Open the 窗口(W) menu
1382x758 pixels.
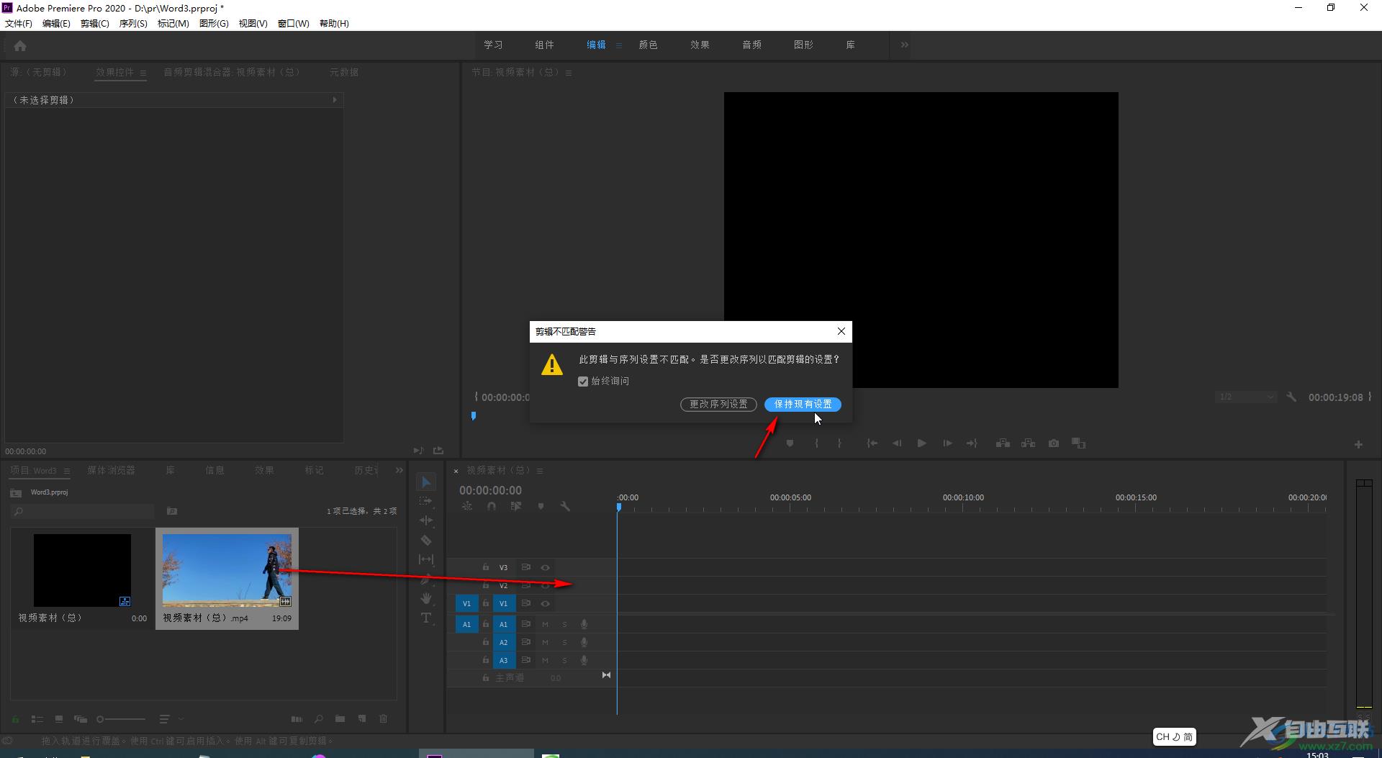click(x=294, y=24)
